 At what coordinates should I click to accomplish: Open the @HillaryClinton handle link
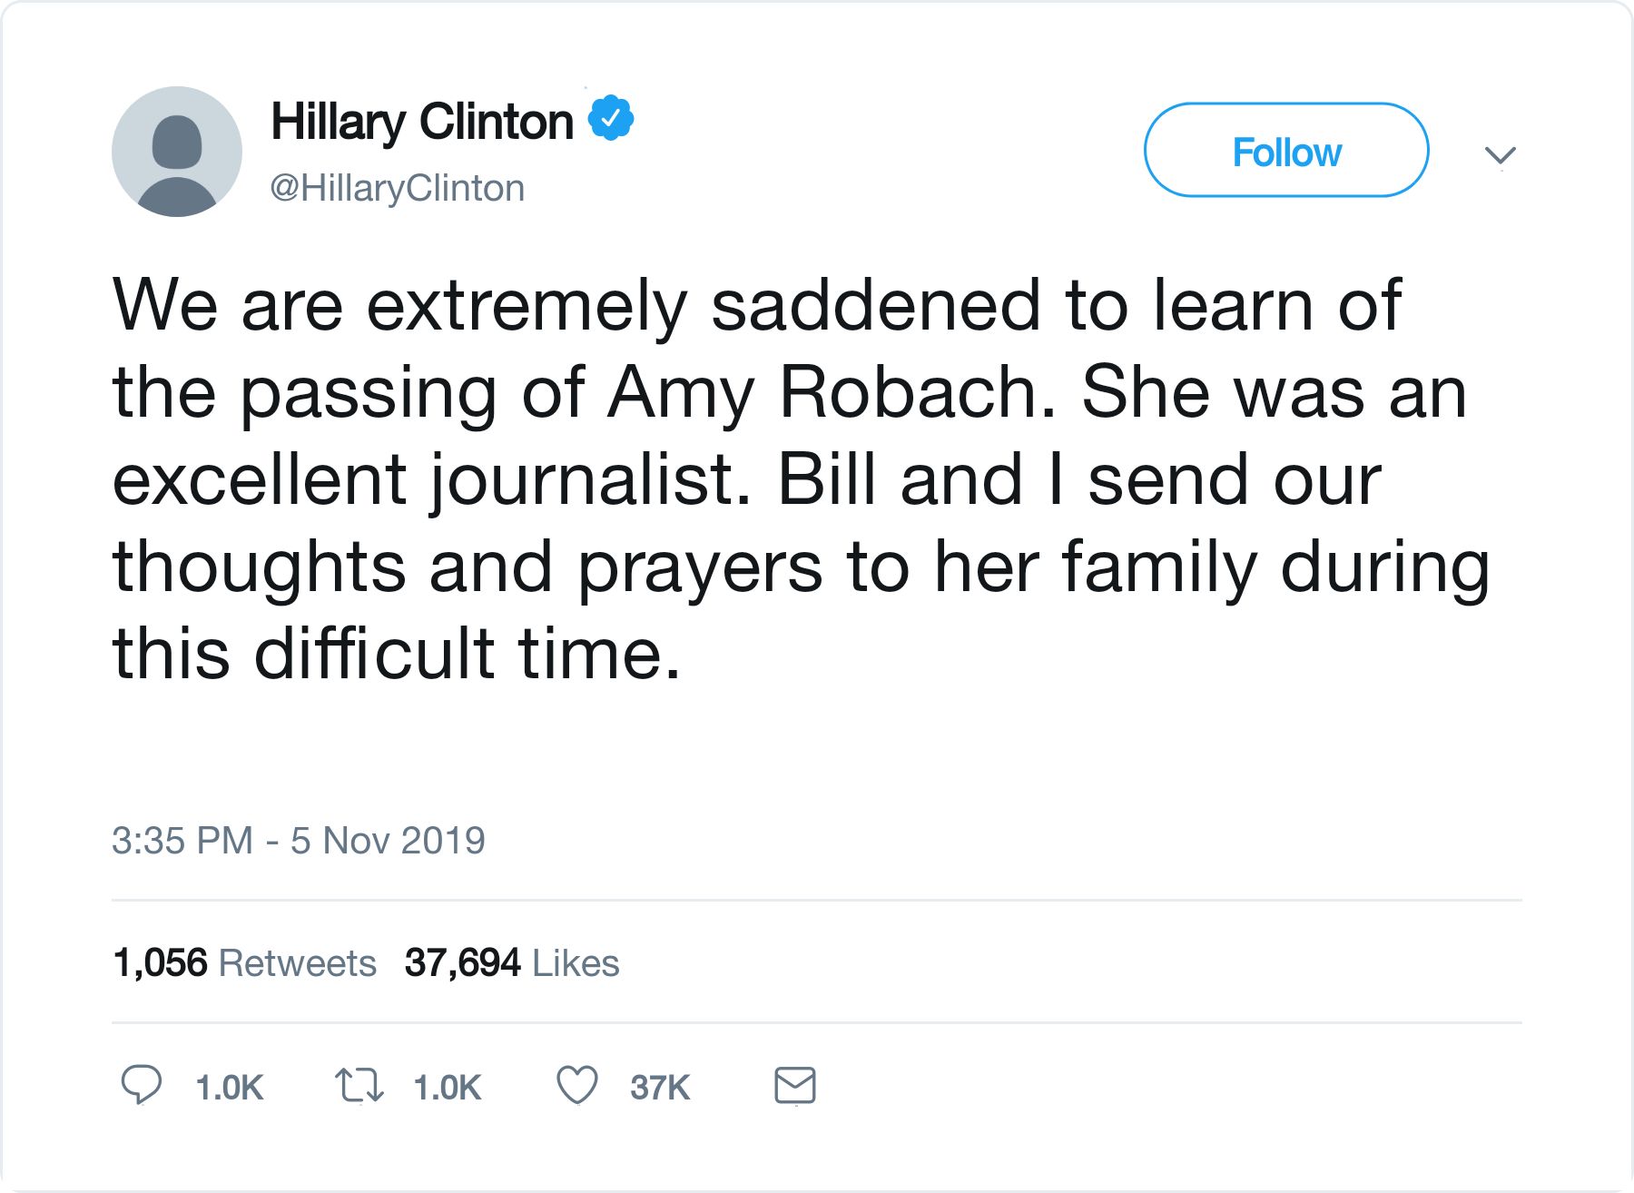[x=398, y=189]
